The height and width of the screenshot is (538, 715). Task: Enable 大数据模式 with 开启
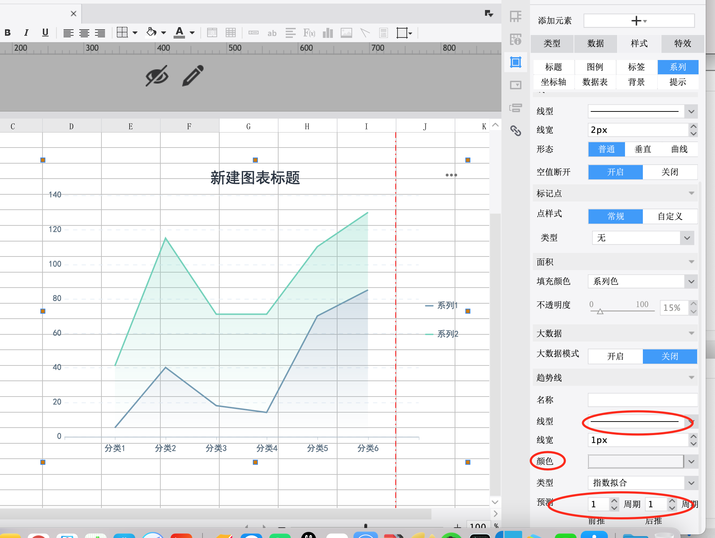[615, 356]
